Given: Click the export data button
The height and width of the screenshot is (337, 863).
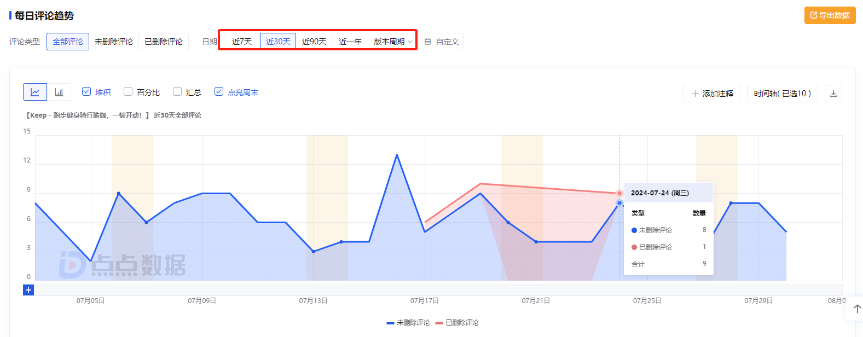Looking at the screenshot, I should click(x=830, y=15).
